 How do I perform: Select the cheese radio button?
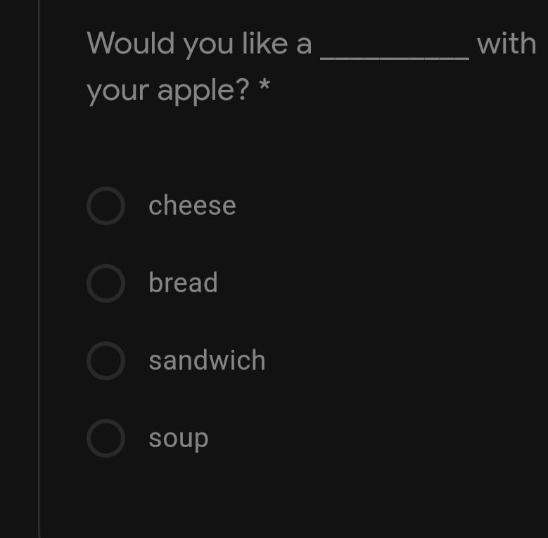pyautogui.click(x=106, y=206)
